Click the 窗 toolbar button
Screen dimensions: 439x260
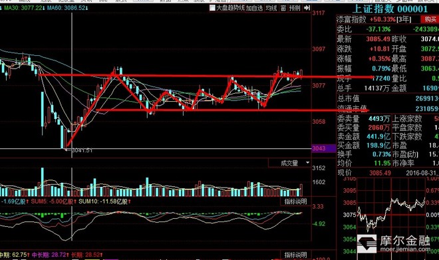[283, 8]
